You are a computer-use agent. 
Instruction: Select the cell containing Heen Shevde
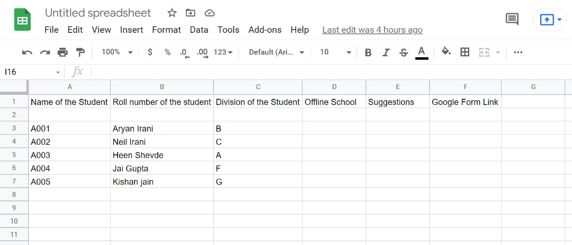click(x=162, y=155)
